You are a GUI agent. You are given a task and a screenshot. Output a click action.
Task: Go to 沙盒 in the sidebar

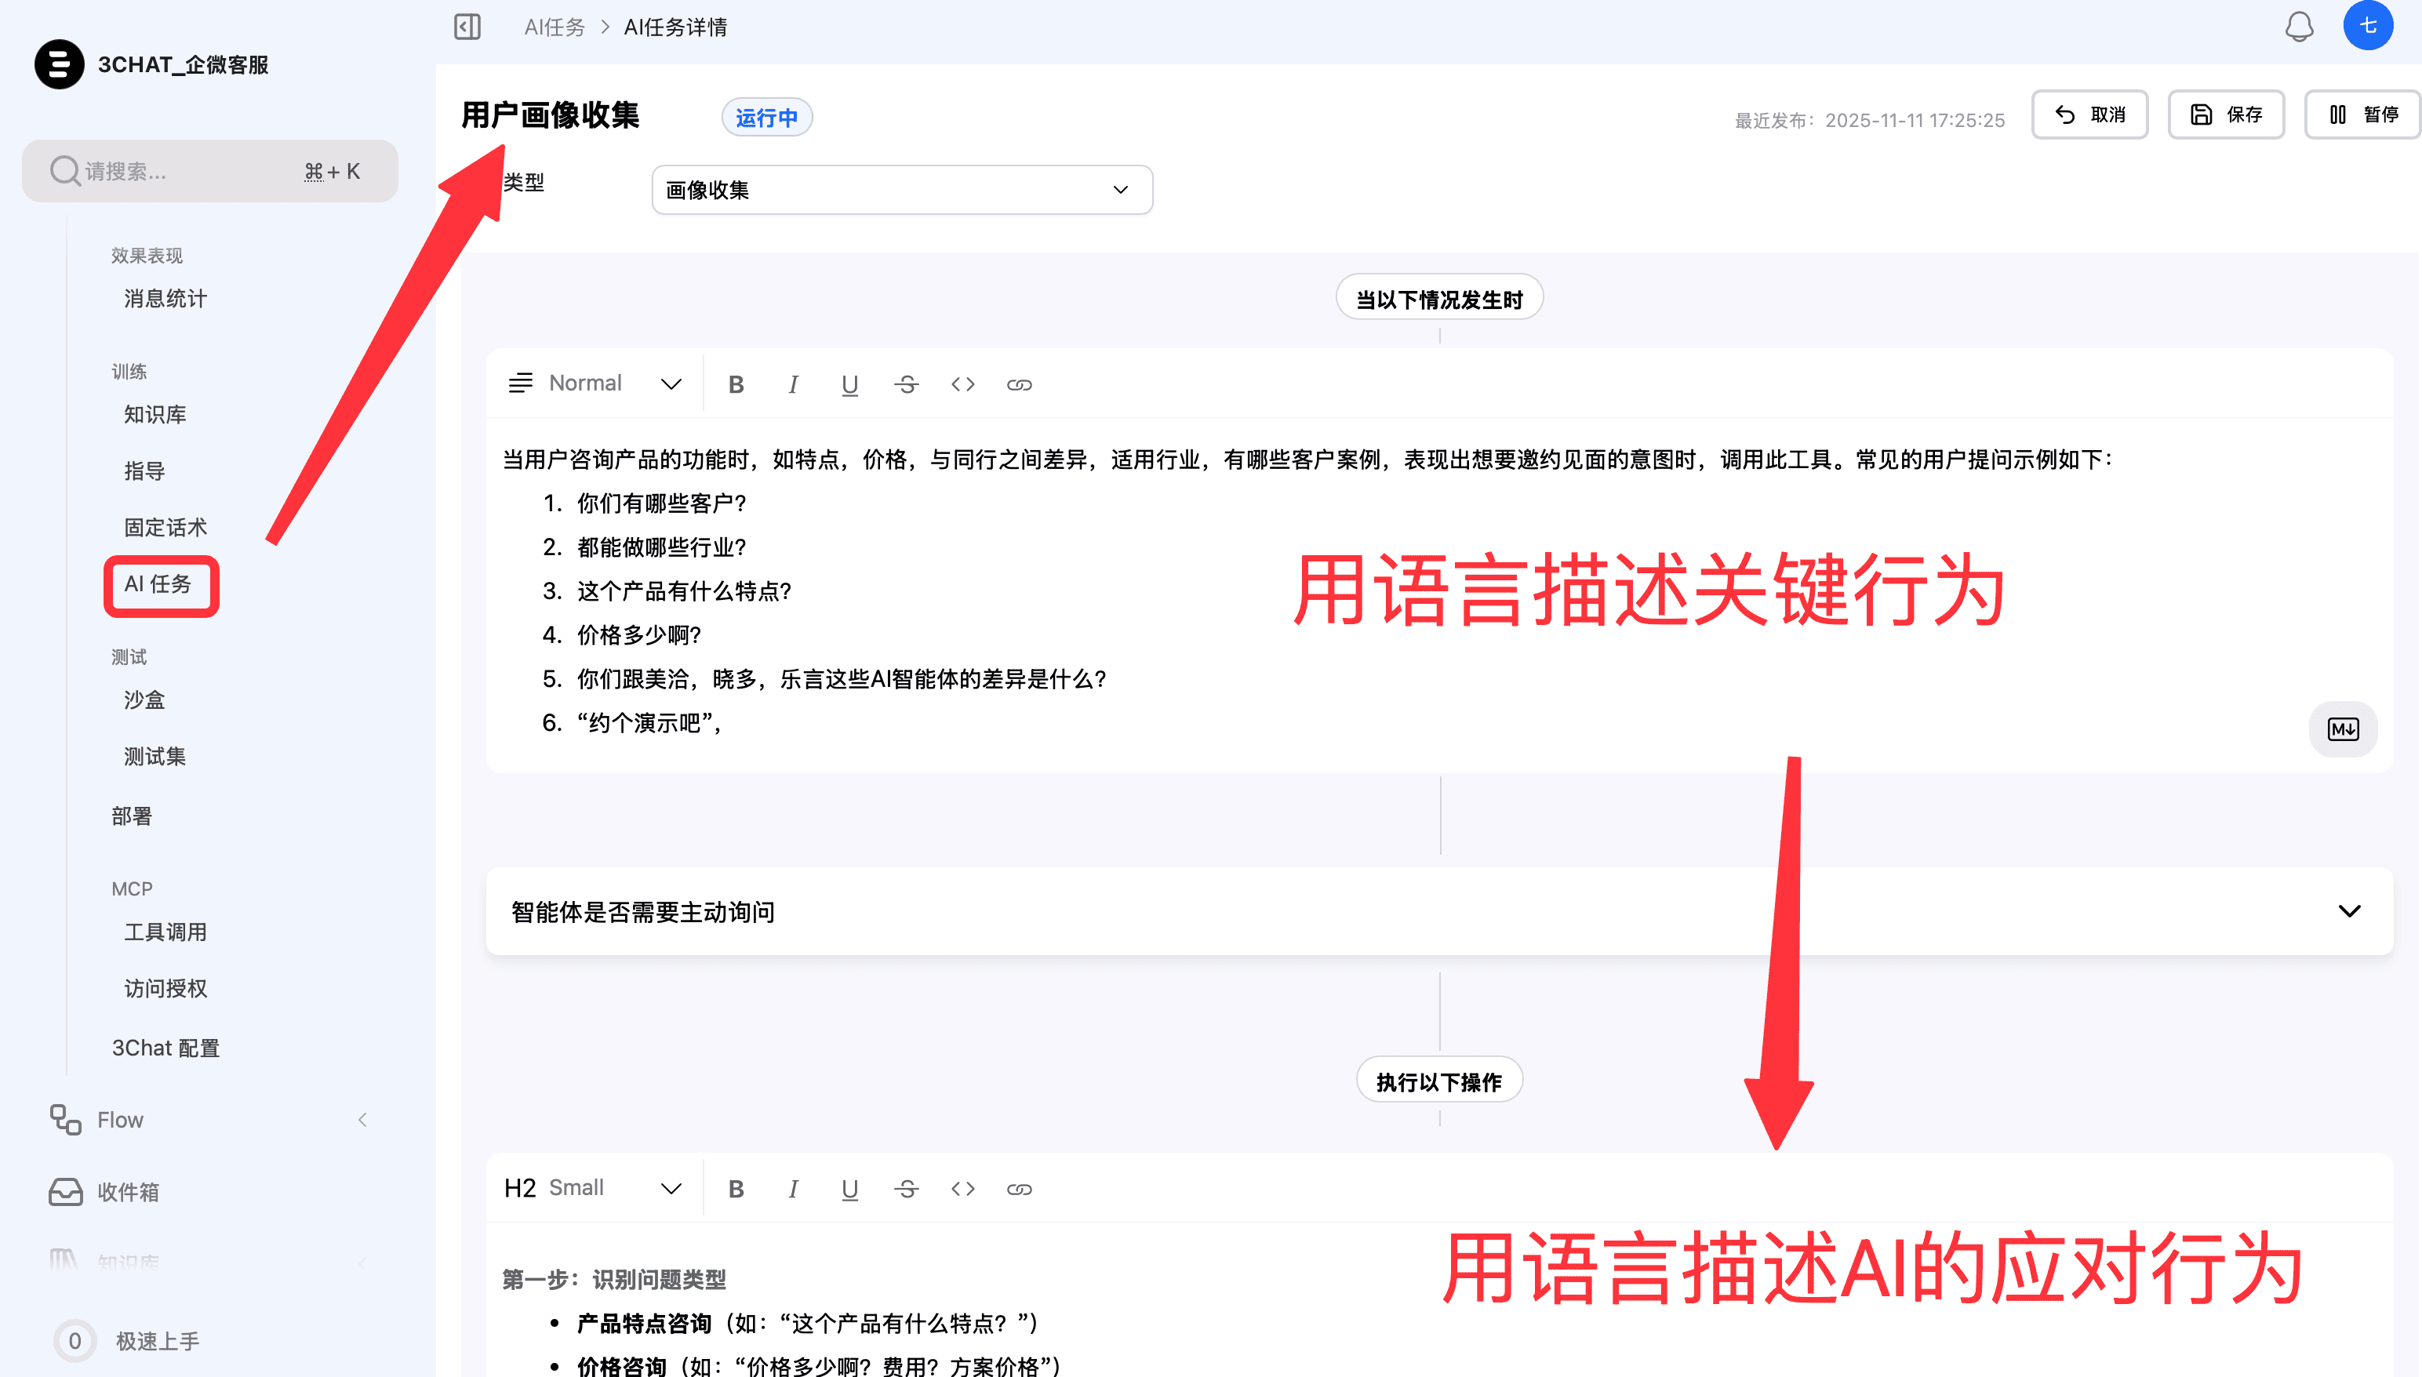144,699
